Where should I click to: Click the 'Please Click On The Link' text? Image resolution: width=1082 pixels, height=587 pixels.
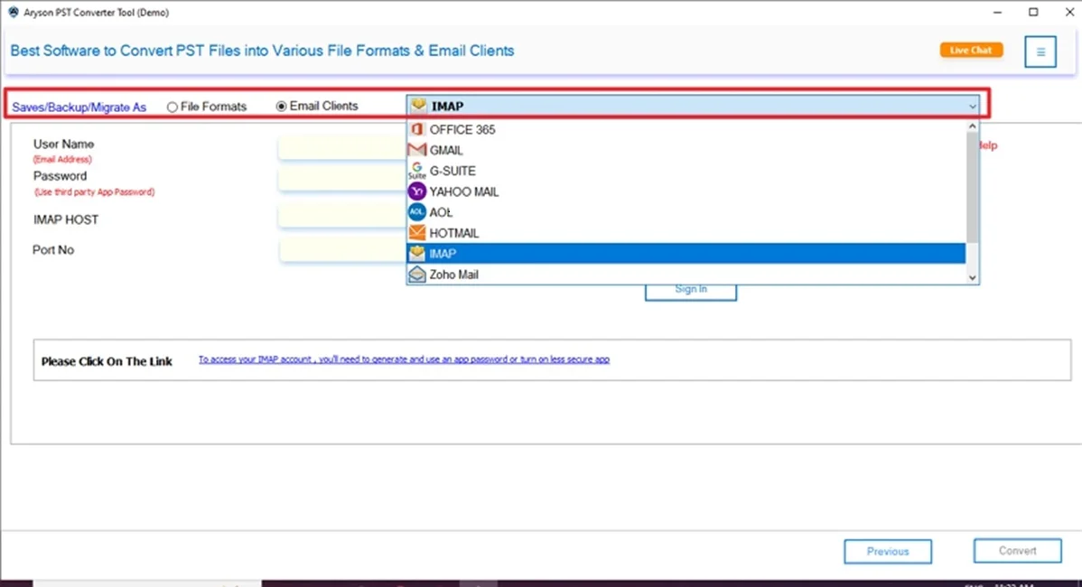[107, 361]
